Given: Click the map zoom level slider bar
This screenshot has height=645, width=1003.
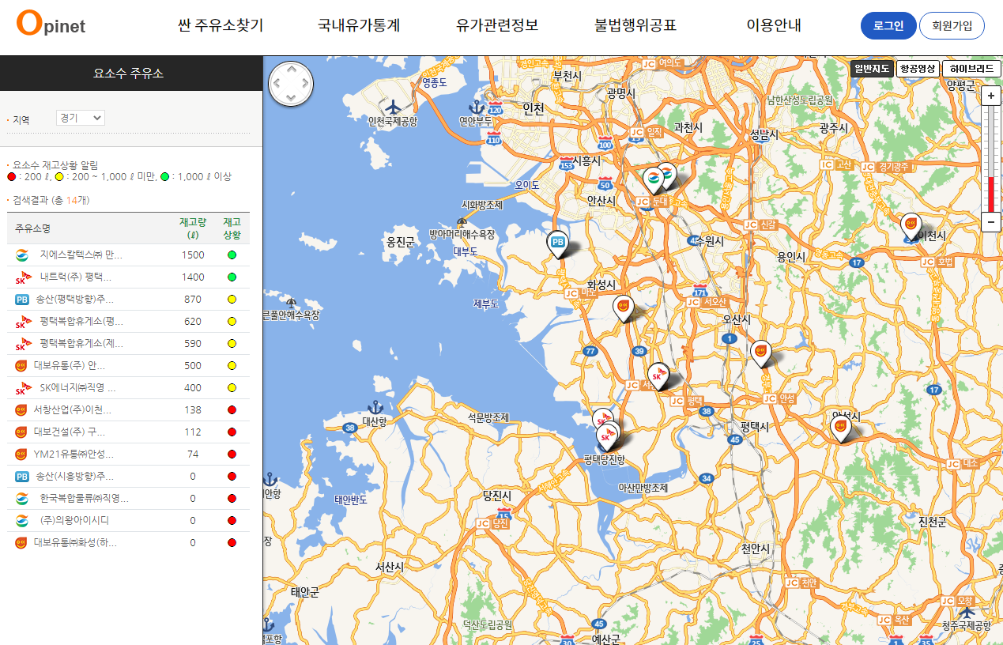Looking at the screenshot, I should click(990, 159).
